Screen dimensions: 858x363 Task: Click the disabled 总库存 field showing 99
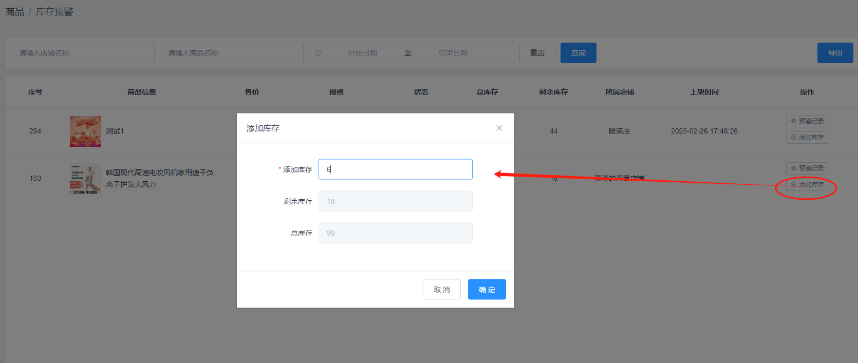(x=395, y=233)
